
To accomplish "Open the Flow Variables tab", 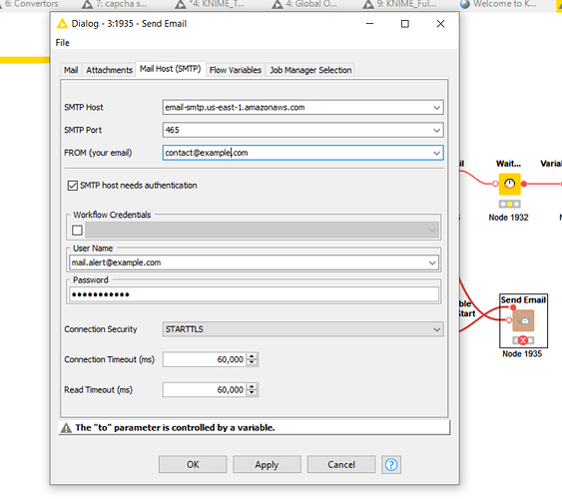I will click(x=236, y=70).
